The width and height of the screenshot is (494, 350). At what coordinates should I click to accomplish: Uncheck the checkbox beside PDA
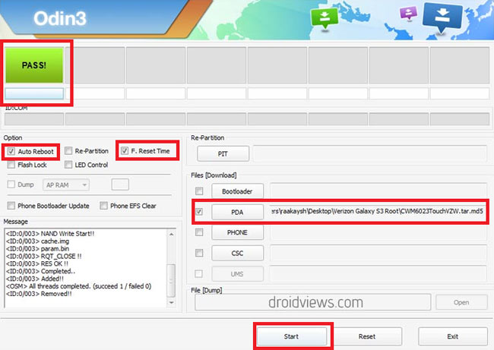tap(199, 212)
